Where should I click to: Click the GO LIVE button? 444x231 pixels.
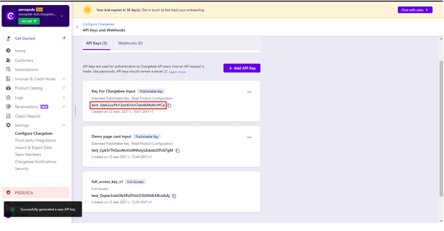(x=29, y=21)
